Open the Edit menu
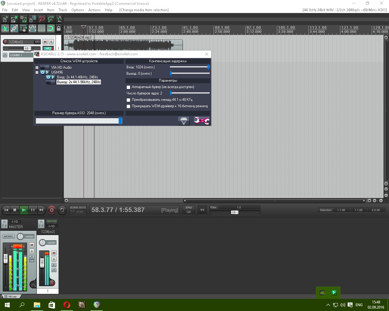Screen dimensions: 389x311 tap(15, 10)
